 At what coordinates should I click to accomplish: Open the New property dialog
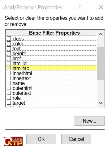coord(89,121)
